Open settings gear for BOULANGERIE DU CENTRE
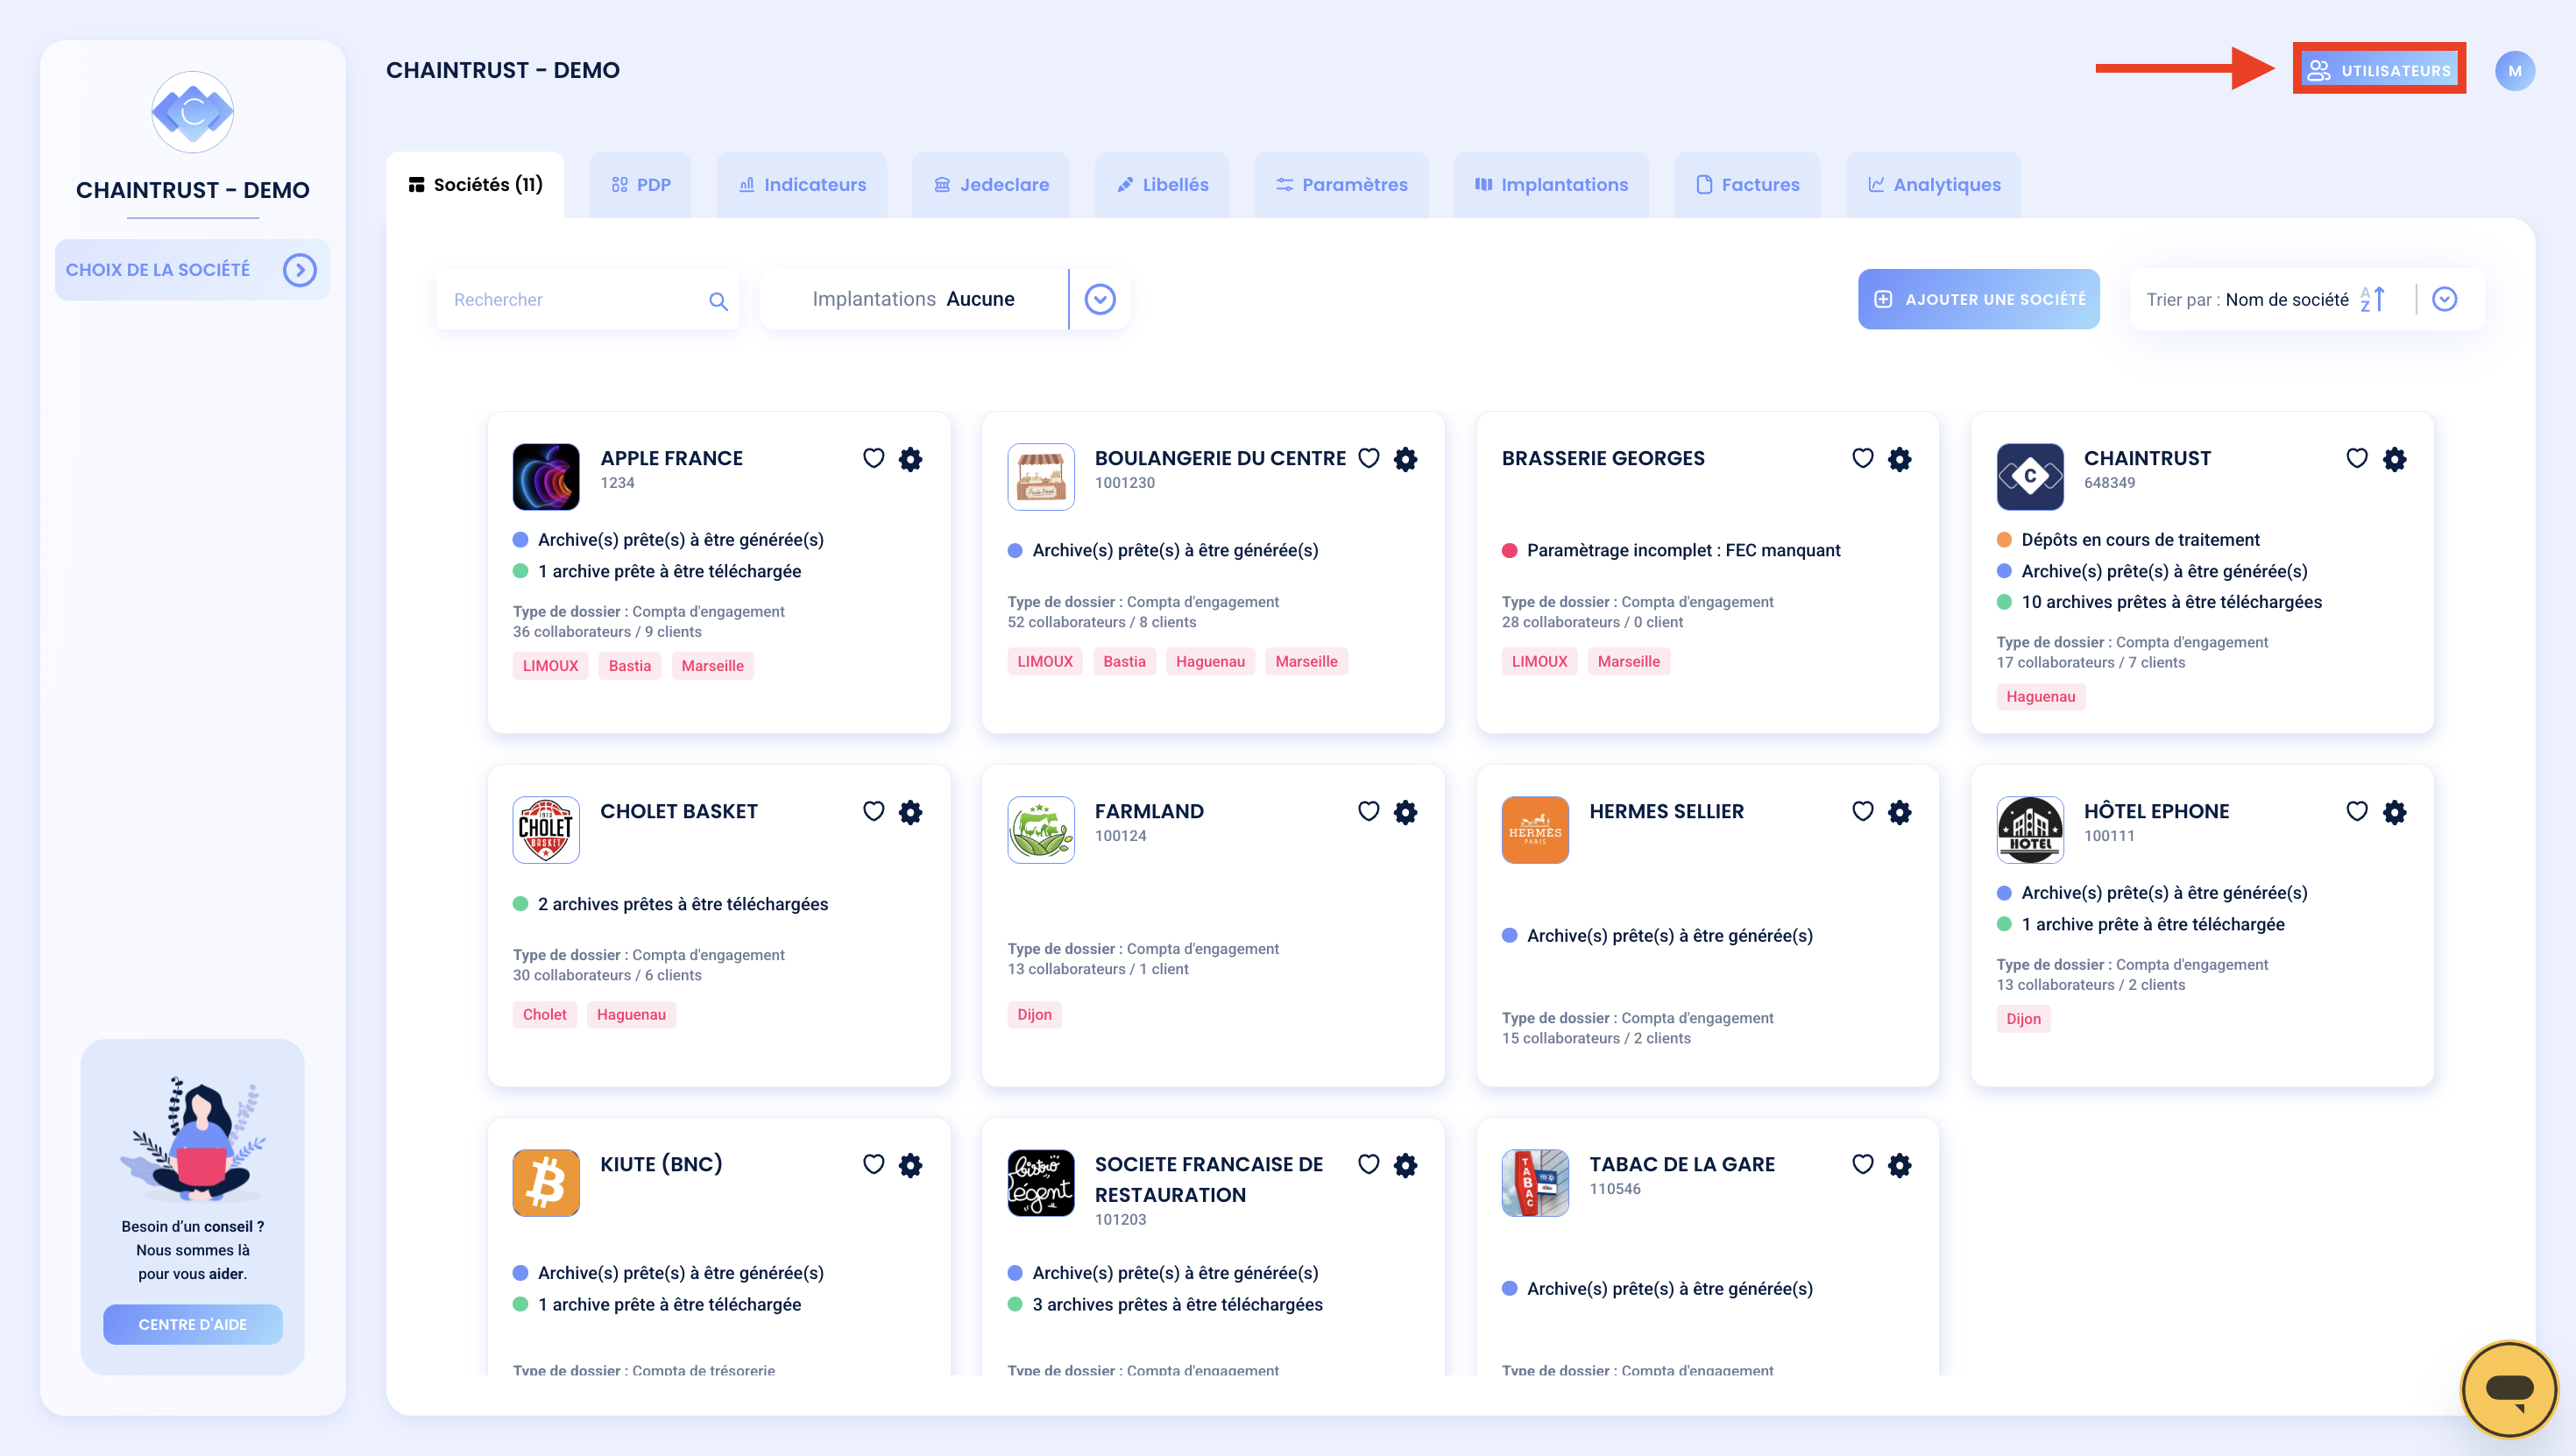The image size is (2576, 1456). click(x=1405, y=459)
